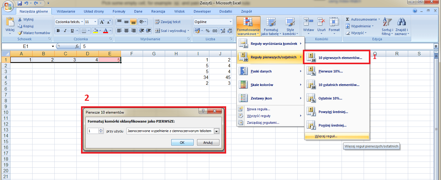
Task: Open the format style dropdown in dialog
Action: pyautogui.click(x=217, y=131)
